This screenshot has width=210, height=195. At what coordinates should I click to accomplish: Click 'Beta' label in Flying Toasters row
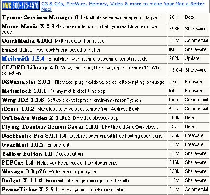coord(190,126)
